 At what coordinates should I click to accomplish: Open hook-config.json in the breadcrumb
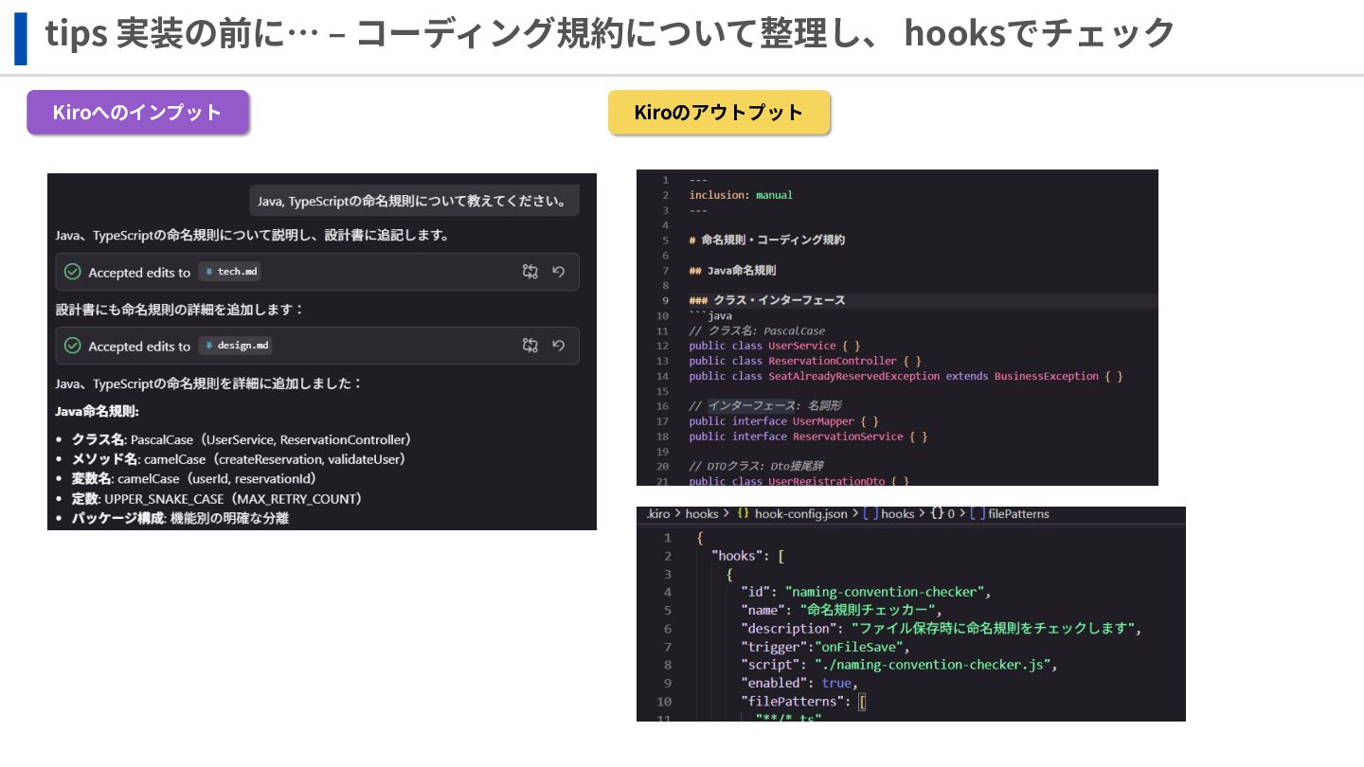800,514
